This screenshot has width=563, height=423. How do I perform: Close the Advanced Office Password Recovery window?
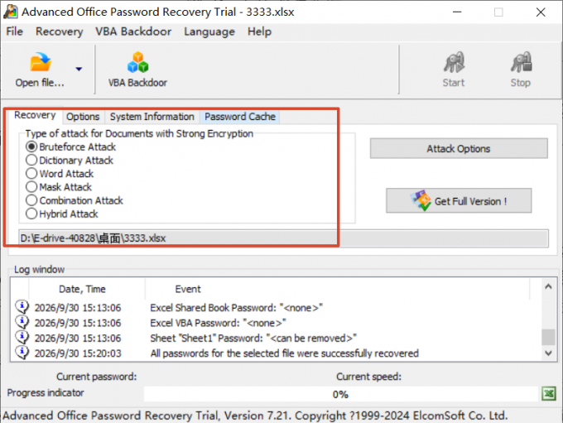[x=541, y=12]
